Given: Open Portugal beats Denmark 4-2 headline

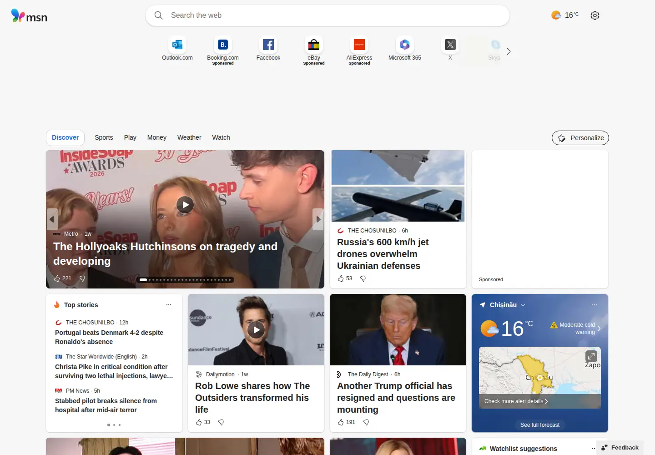Looking at the screenshot, I should point(109,337).
